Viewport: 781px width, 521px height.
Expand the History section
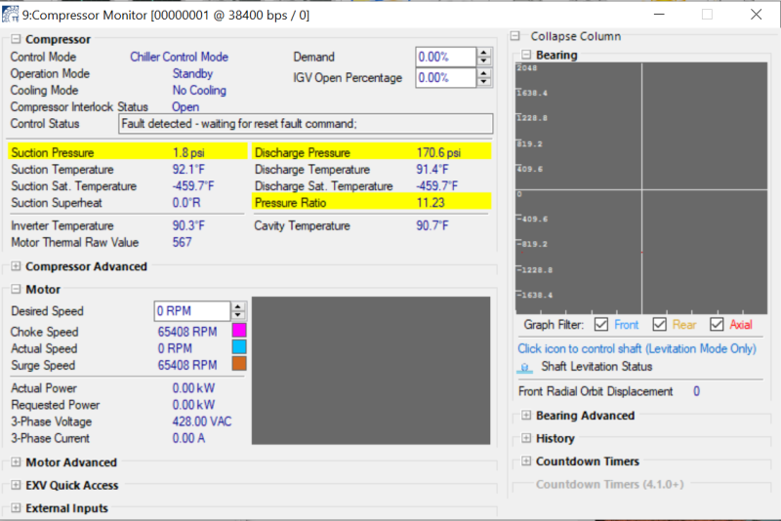(526, 438)
